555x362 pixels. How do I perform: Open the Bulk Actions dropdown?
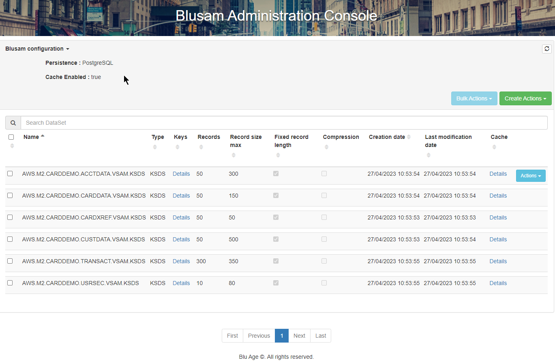tap(474, 98)
